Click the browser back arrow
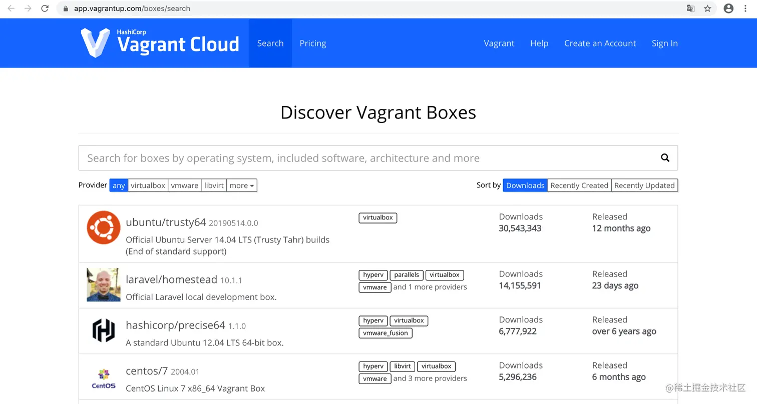757x404 pixels. 11,8
